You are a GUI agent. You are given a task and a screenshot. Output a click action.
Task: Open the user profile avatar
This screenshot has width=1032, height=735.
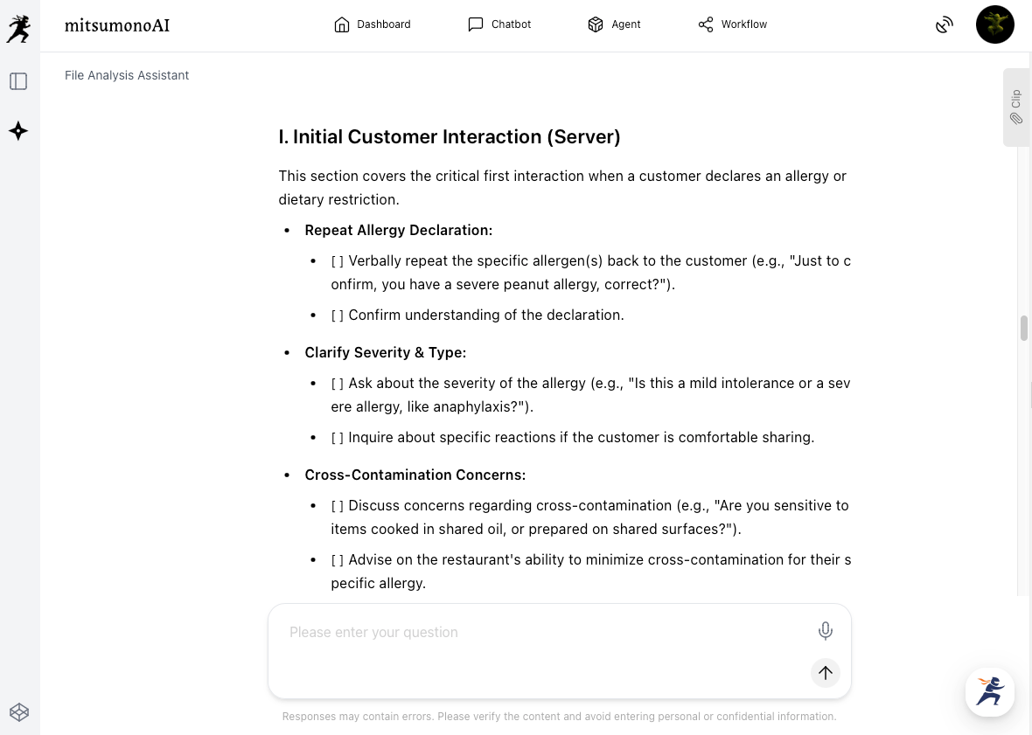point(994,24)
